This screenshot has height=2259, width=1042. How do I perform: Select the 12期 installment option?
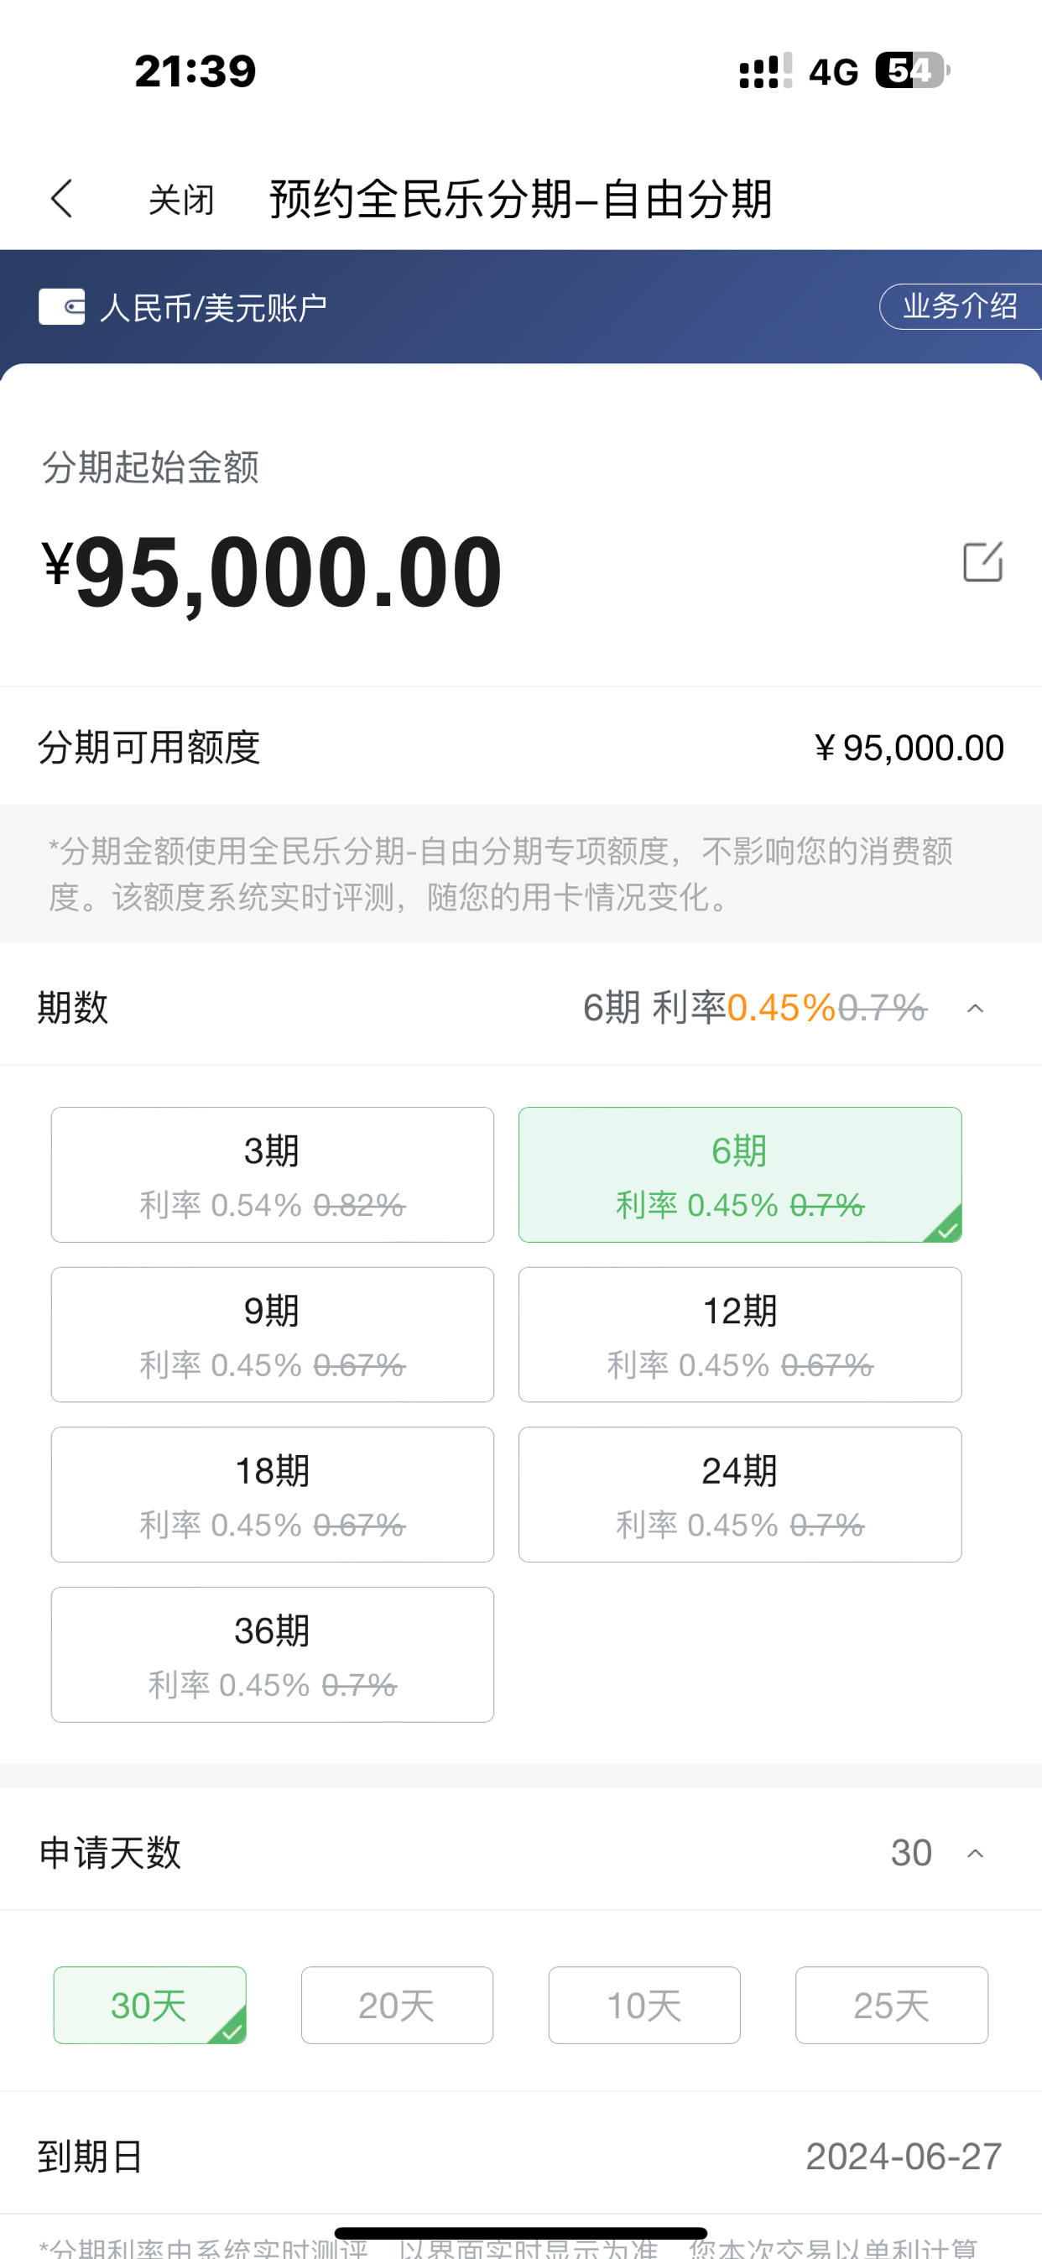(x=739, y=1333)
